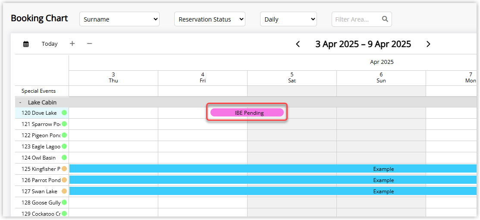
Task: Click green status dot for 120 Dove Lake
Action: click(64, 113)
